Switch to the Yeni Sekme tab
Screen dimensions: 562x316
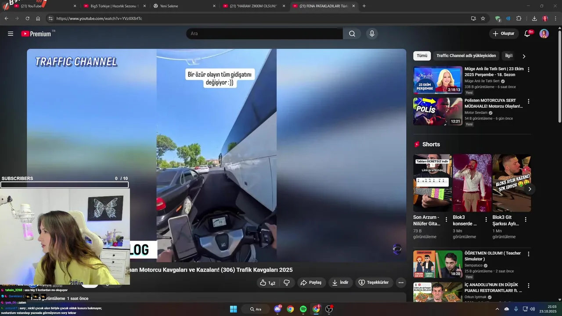pyautogui.click(x=184, y=6)
